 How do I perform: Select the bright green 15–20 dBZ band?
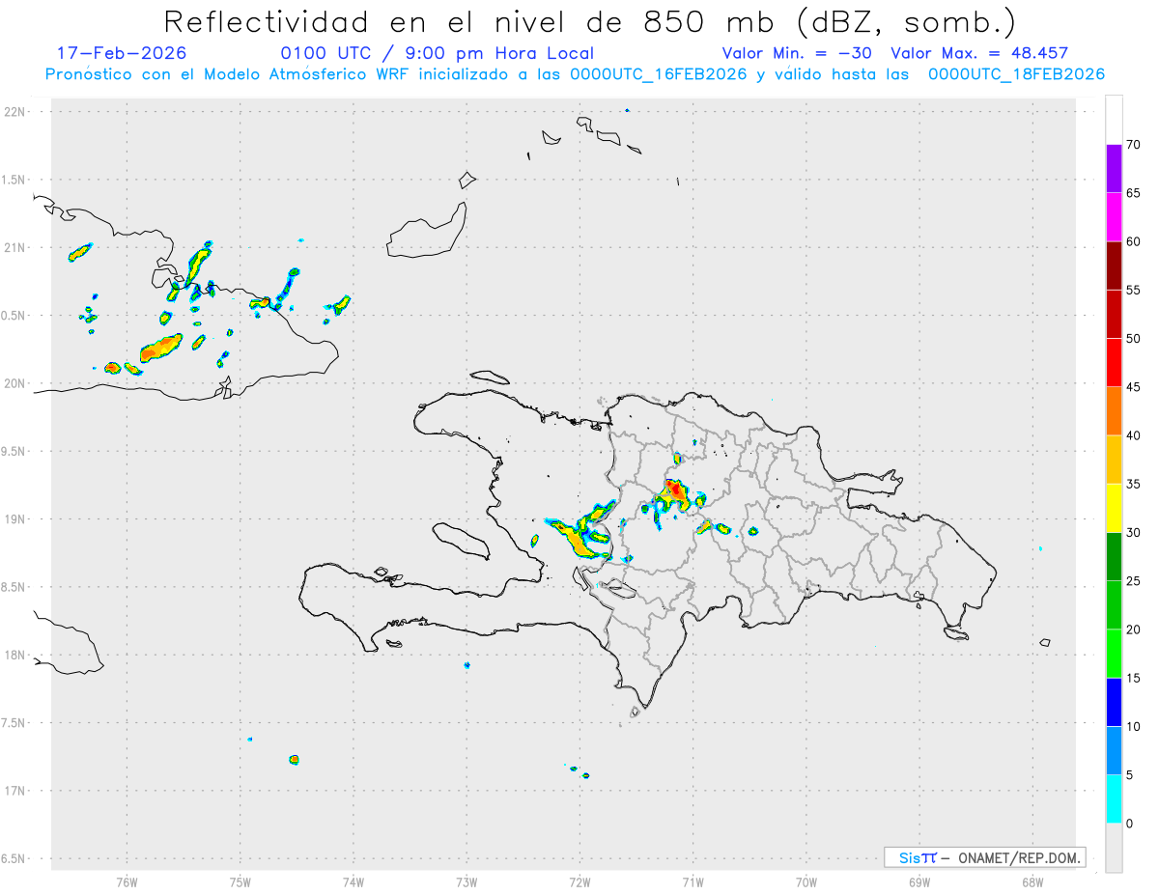[x=1114, y=654]
